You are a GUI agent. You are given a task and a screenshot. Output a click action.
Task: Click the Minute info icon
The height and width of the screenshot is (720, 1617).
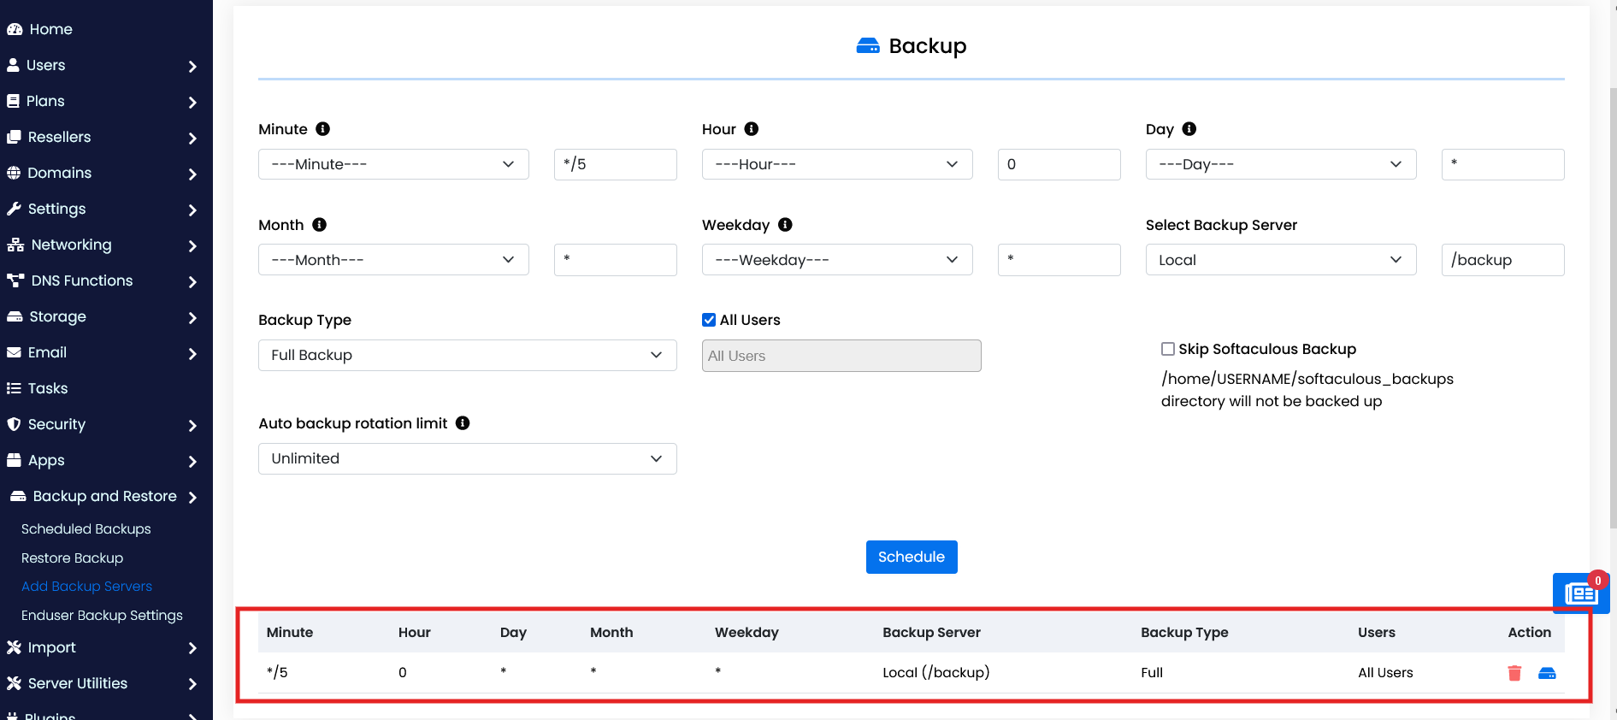tap(322, 129)
